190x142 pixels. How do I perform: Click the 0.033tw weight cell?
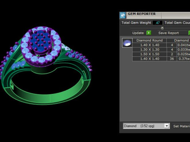[184, 50]
